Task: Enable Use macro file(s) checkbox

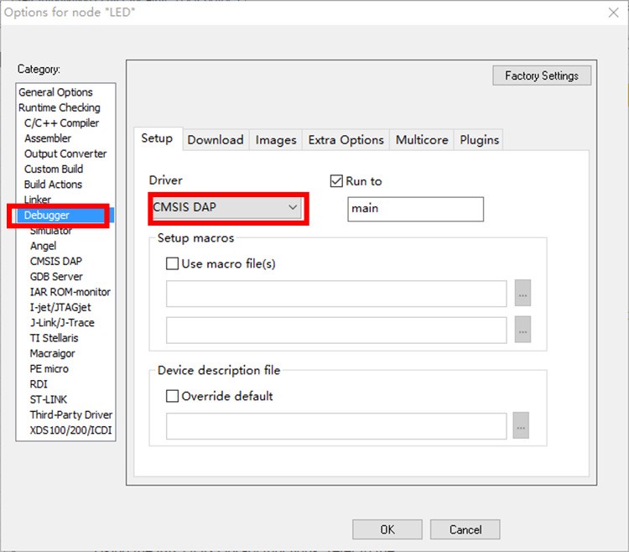Action: click(x=173, y=263)
